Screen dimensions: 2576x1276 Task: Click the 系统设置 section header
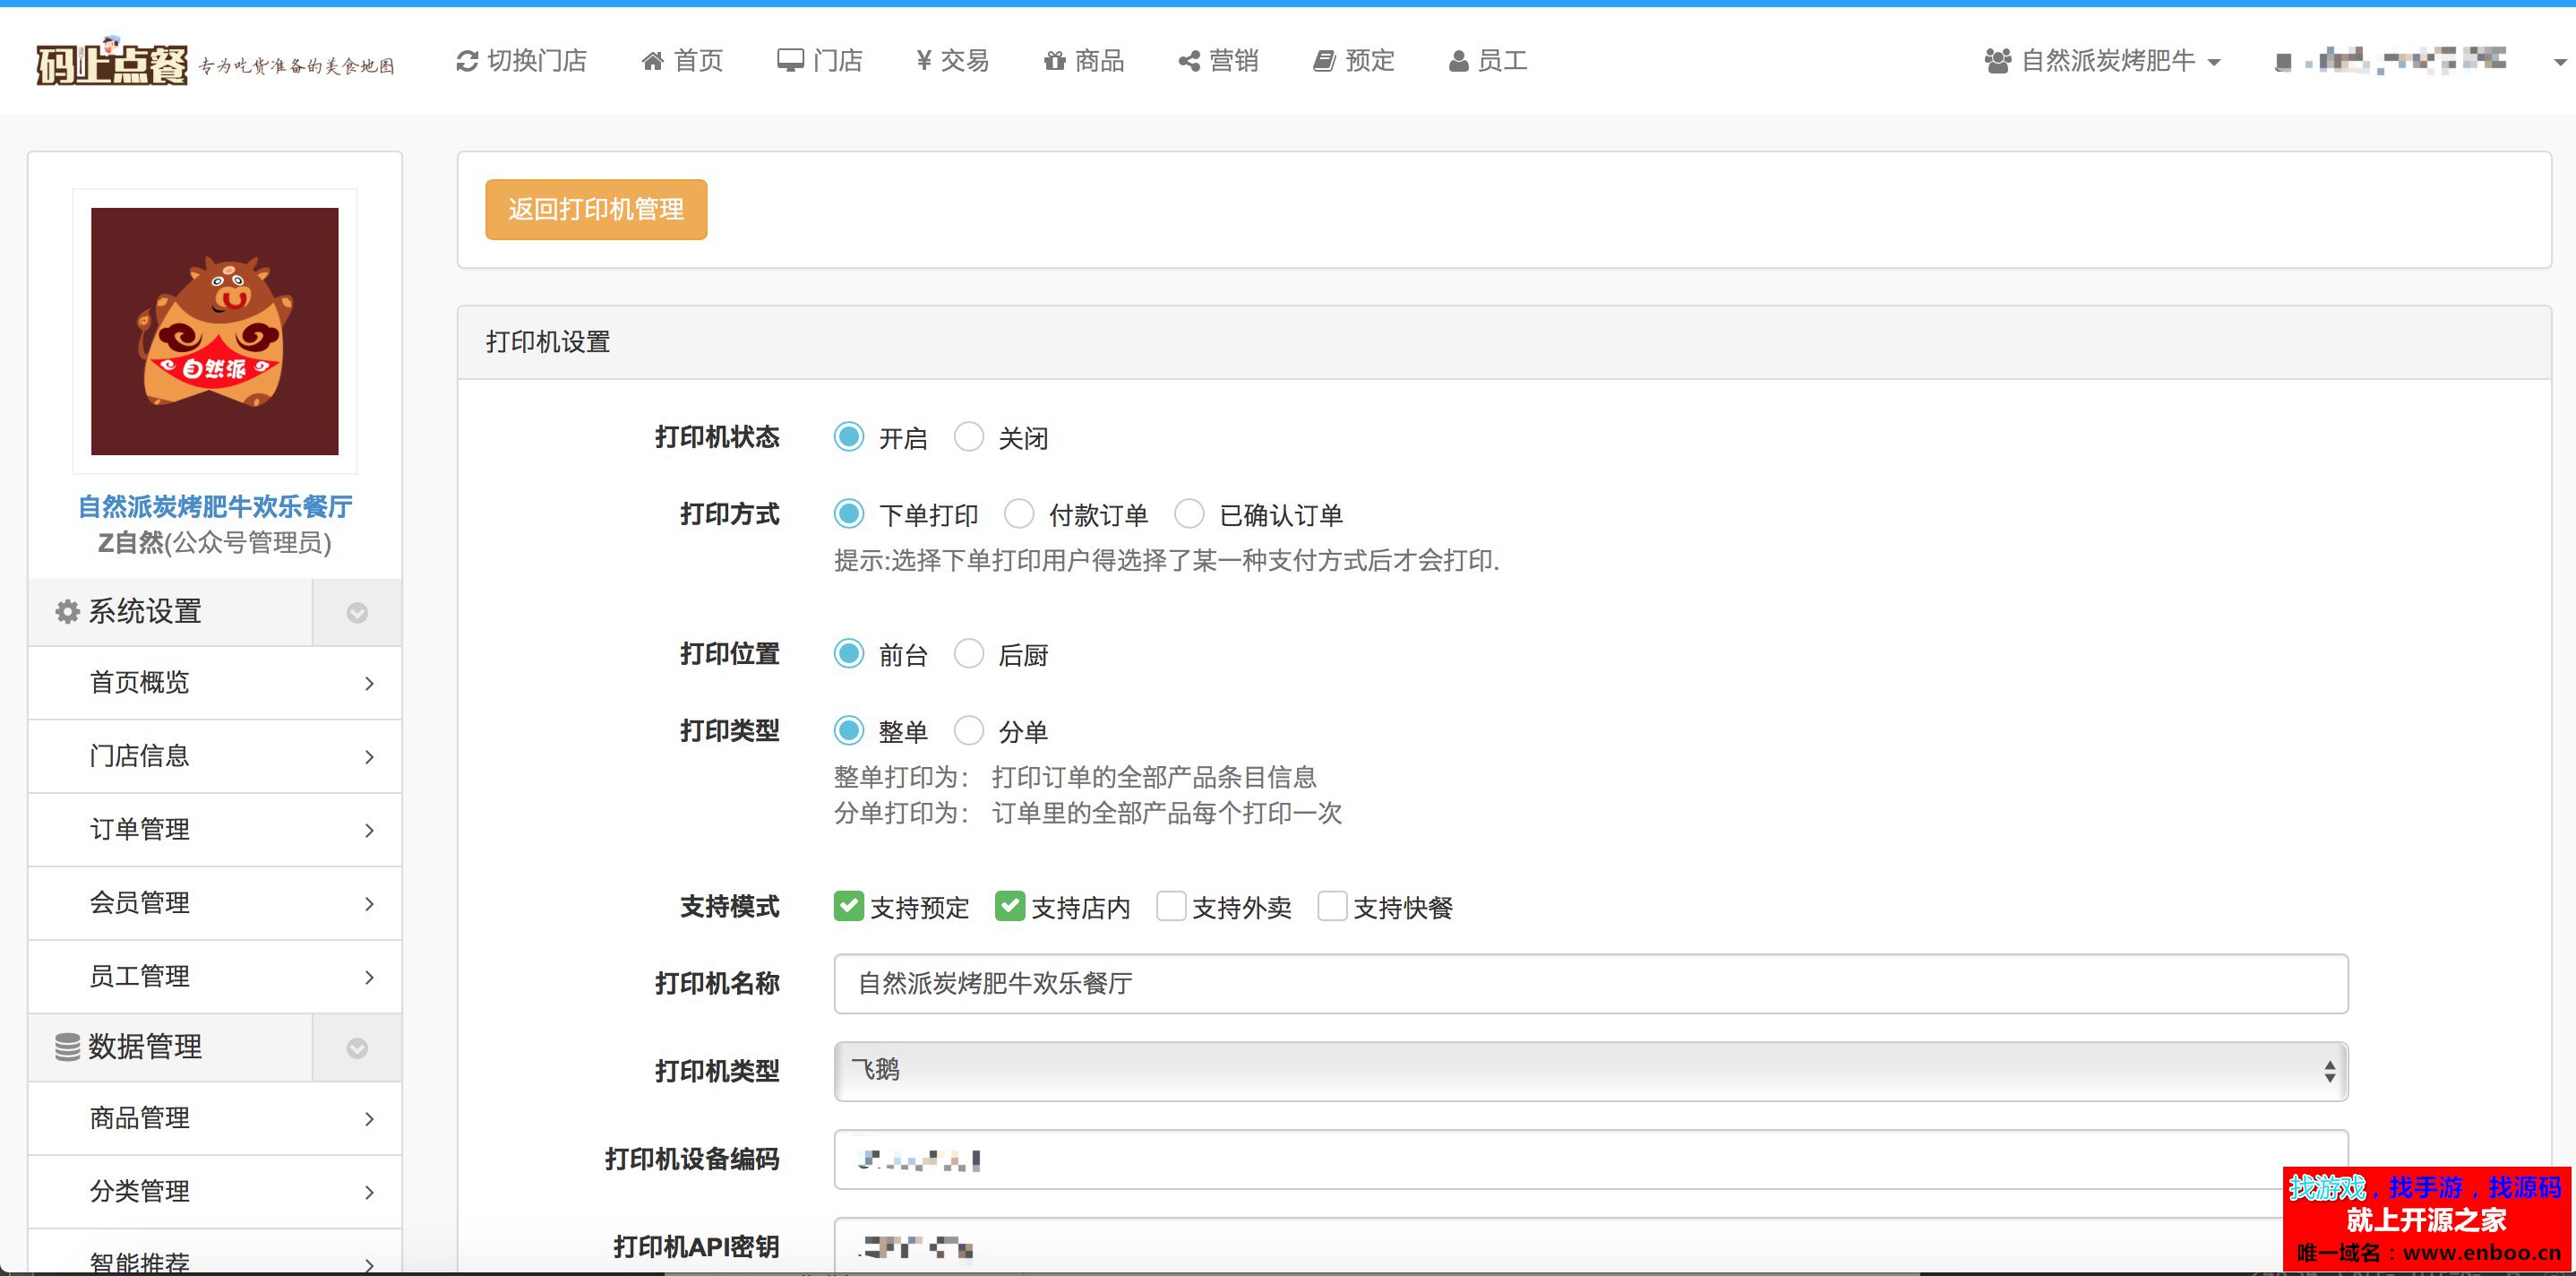(x=171, y=613)
